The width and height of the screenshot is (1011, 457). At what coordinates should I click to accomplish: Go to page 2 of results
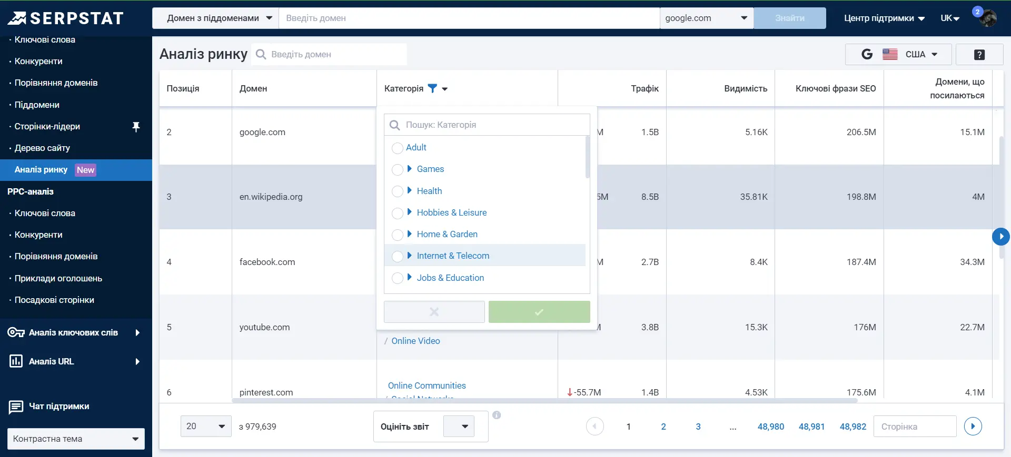tap(663, 426)
